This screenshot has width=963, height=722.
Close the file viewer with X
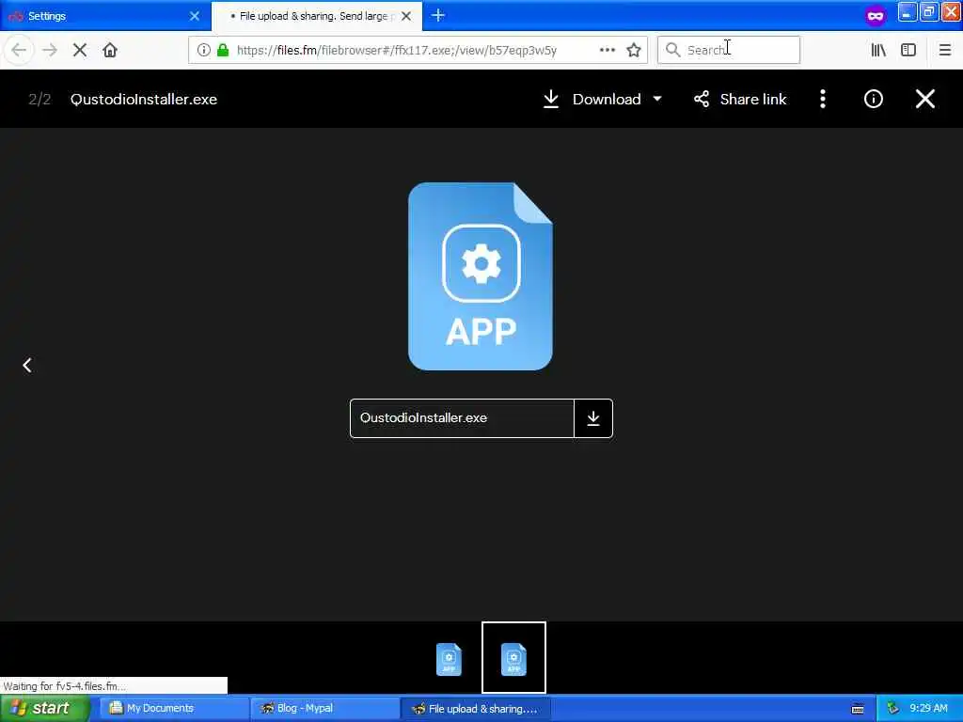pyautogui.click(x=925, y=99)
